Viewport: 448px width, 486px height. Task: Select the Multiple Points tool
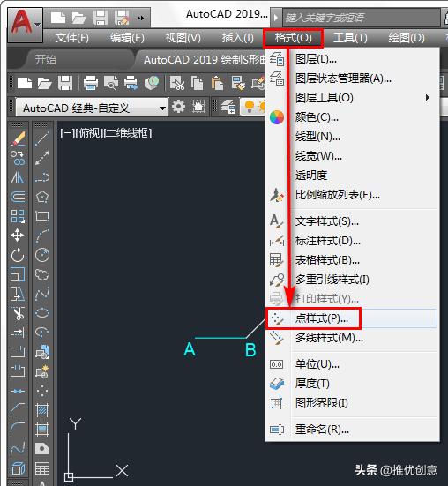point(42,391)
